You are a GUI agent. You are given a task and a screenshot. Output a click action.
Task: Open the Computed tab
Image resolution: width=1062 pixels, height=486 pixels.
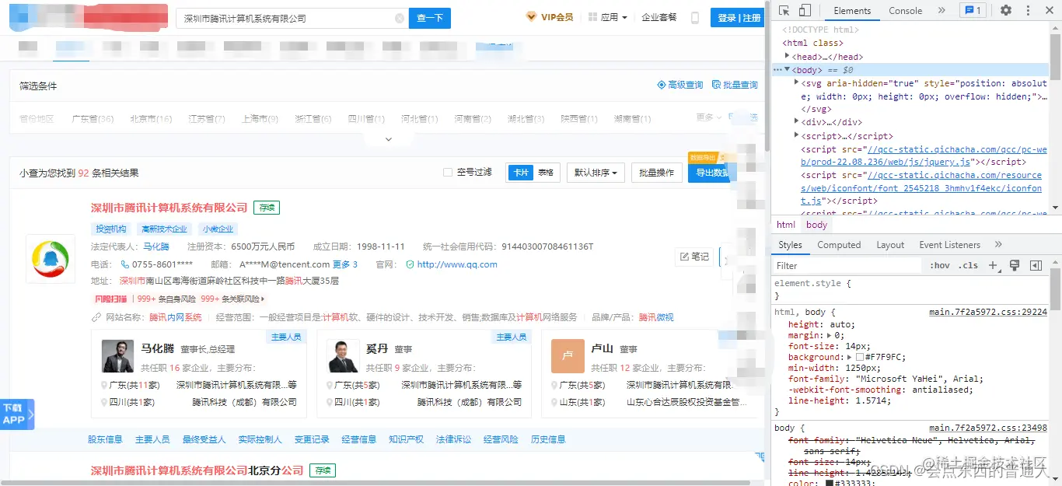click(x=839, y=245)
